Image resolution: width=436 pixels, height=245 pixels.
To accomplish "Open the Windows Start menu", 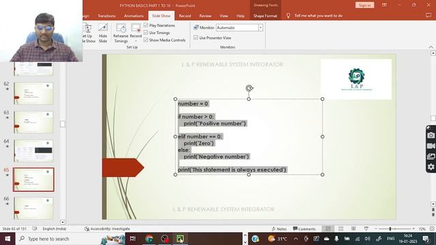I will [x=7, y=239].
